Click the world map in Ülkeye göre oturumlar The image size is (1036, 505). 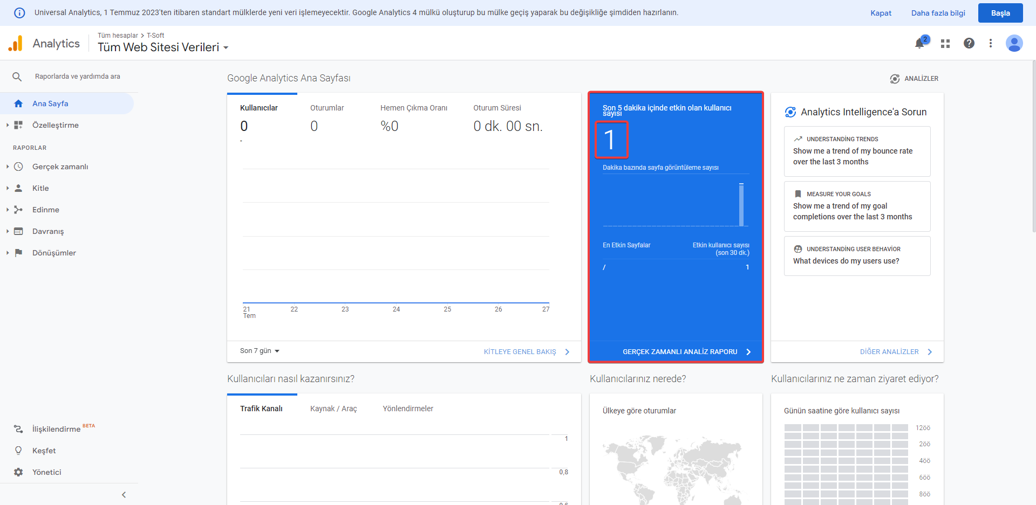coord(672,470)
